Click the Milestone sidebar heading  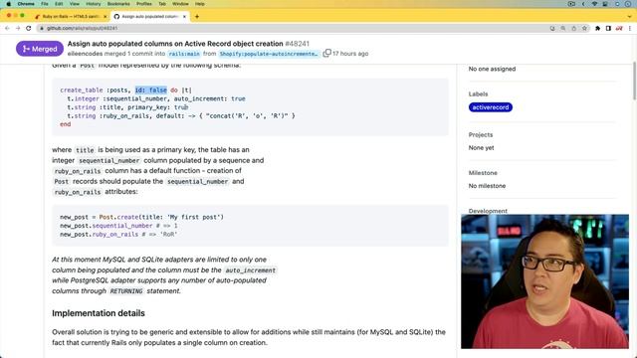pos(483,173)
